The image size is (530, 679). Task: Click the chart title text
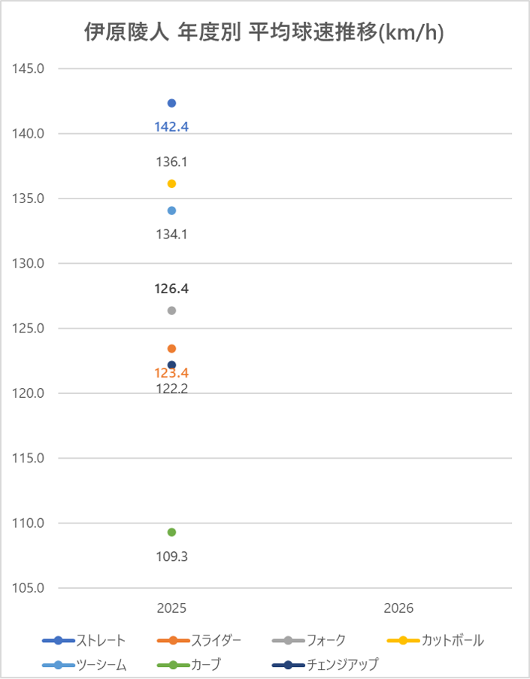click(263, 34)
